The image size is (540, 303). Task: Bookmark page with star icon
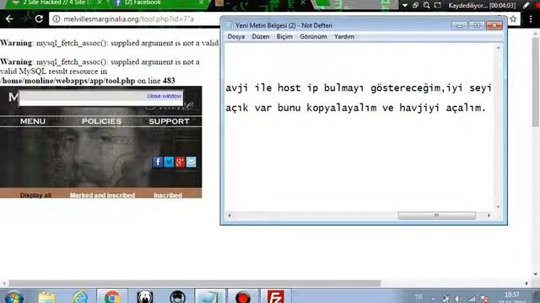513,19
